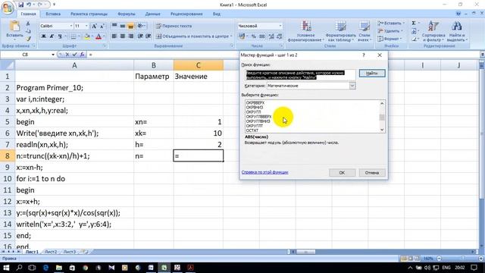Click the percent style icon
Screen dimensions: 485x273
(254, 36)
